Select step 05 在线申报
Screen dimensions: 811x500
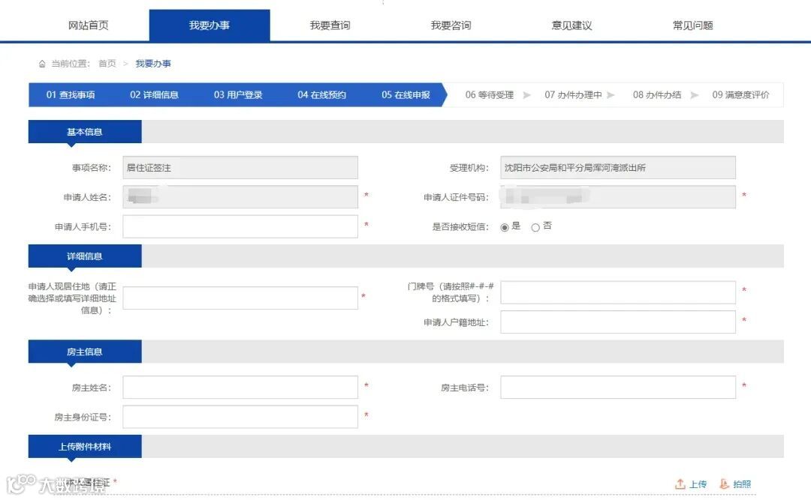[406, 95]
